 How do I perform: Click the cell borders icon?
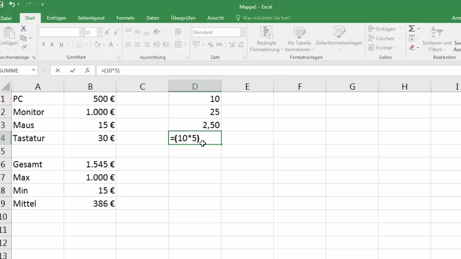[x=79, y=45]
